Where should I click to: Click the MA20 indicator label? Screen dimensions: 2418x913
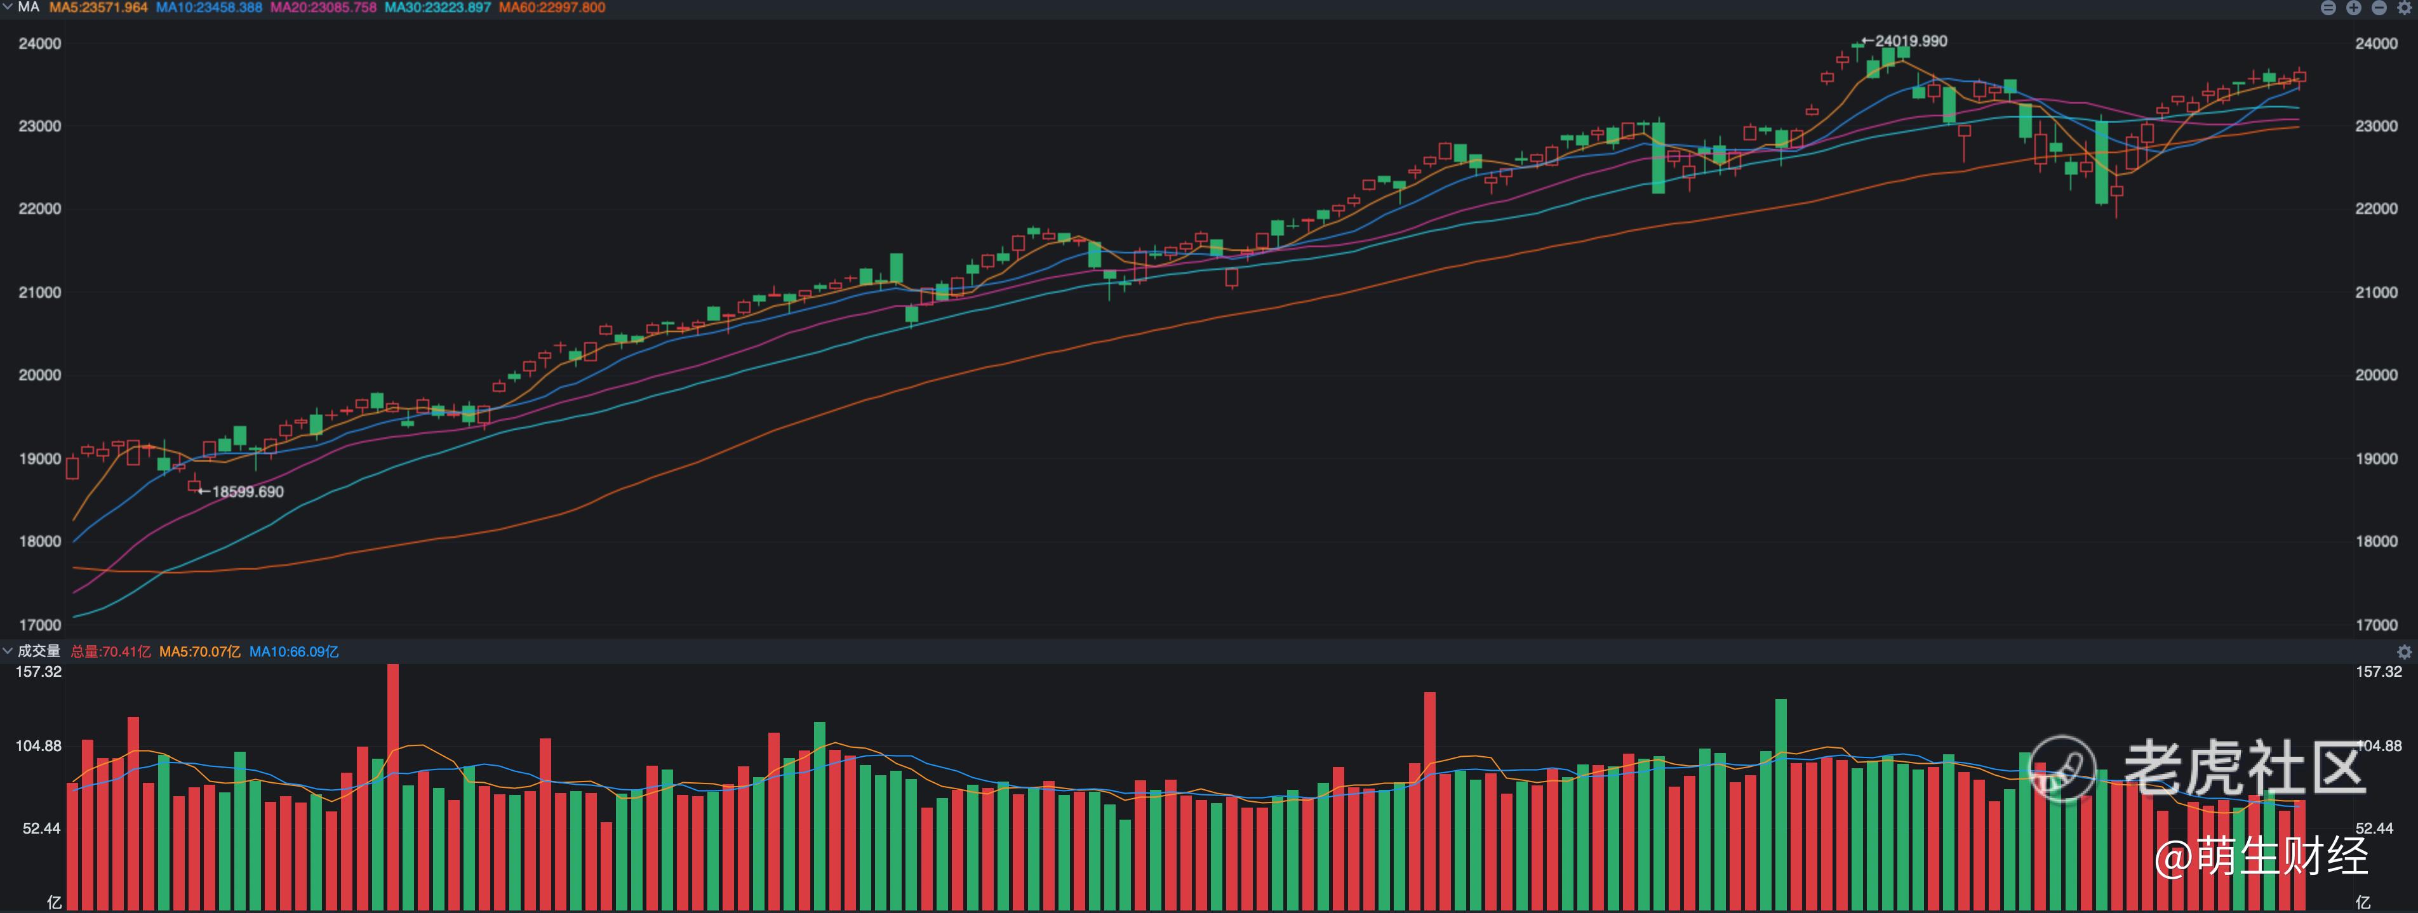pos(323,8)
